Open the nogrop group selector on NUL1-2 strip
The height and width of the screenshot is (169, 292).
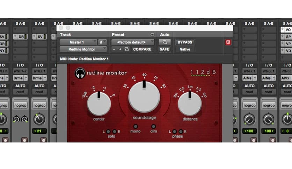(20, 105)
